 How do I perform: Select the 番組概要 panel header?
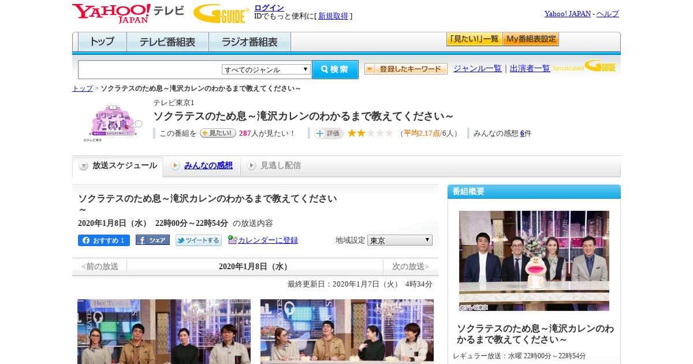tap(534, 192)
